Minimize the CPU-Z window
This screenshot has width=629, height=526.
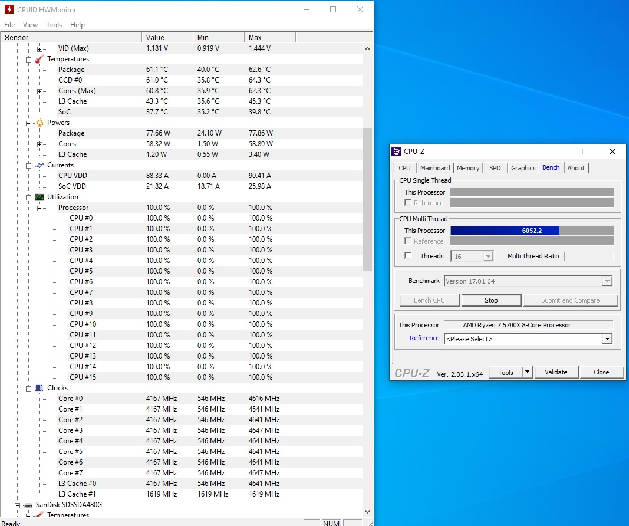[559, 152]
